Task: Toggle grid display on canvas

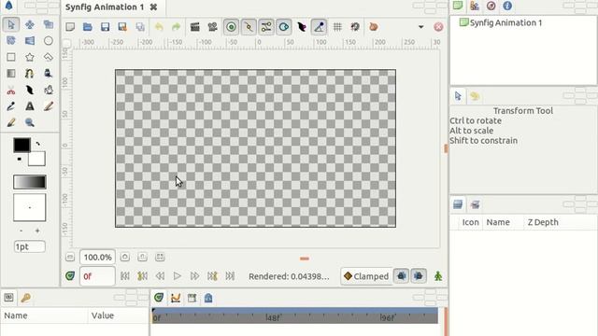Action: click(337, 27)
